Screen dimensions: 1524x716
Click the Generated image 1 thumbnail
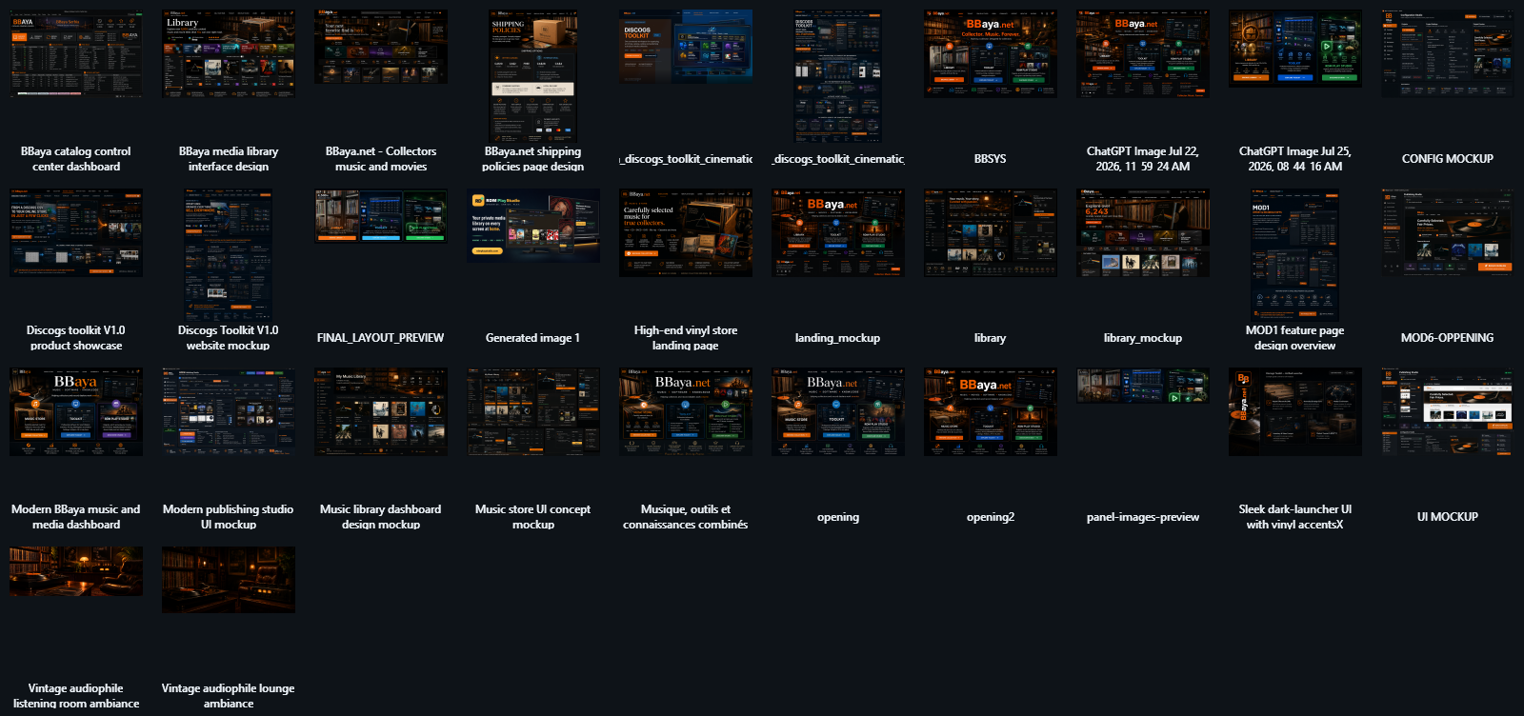pos(533,226)
